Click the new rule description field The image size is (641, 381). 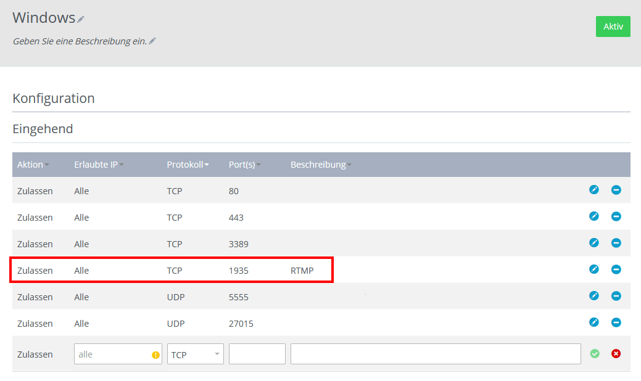click(436, 354)
